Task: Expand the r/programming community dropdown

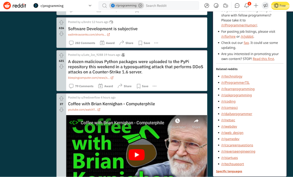Action: coord(90,6)
